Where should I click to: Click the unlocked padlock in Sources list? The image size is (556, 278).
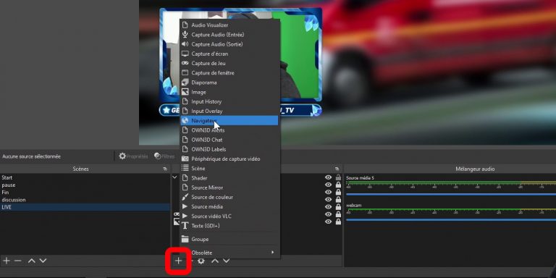pos(338,177)
